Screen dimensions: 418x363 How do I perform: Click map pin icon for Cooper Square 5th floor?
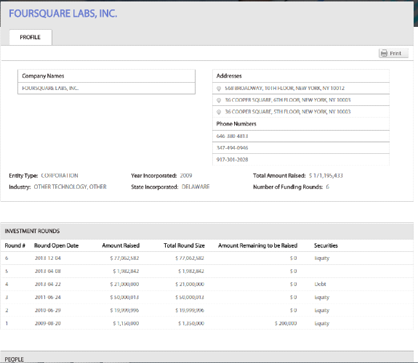tap(219, 112)
